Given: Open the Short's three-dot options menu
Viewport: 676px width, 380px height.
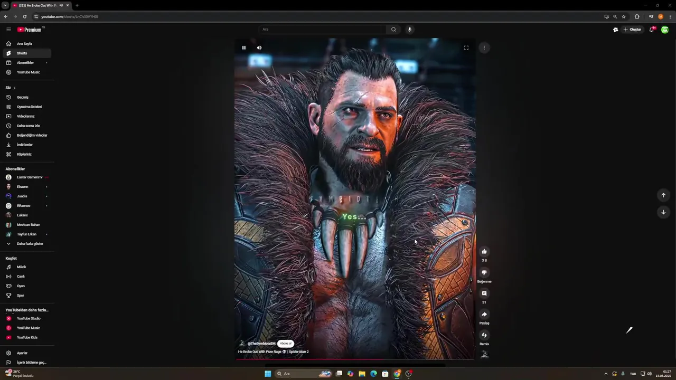Looking at the screenshot, I should [484, 48].
